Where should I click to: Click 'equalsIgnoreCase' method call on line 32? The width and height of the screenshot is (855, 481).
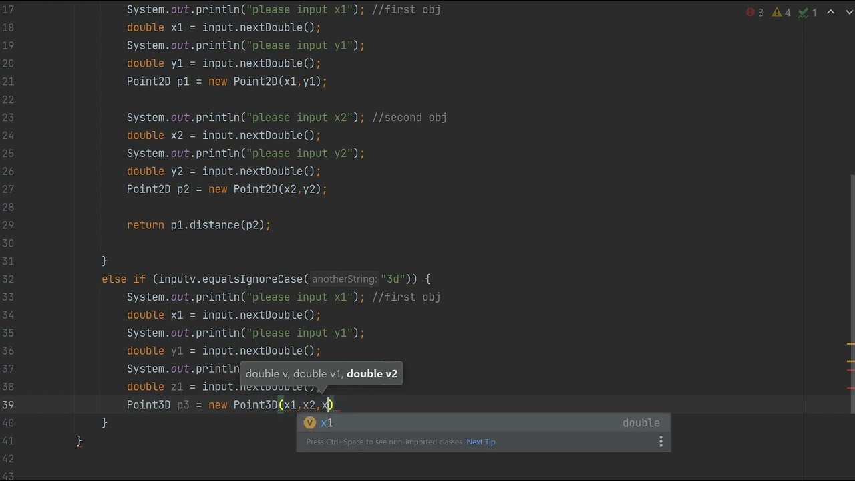(x=252, y=279)
